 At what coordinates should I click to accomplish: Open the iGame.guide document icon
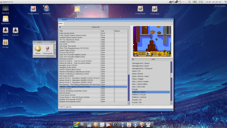pos(47,49)
